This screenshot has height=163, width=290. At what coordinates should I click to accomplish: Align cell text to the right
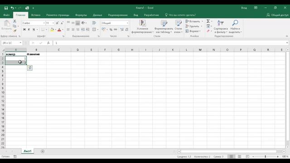click(77, 29)
